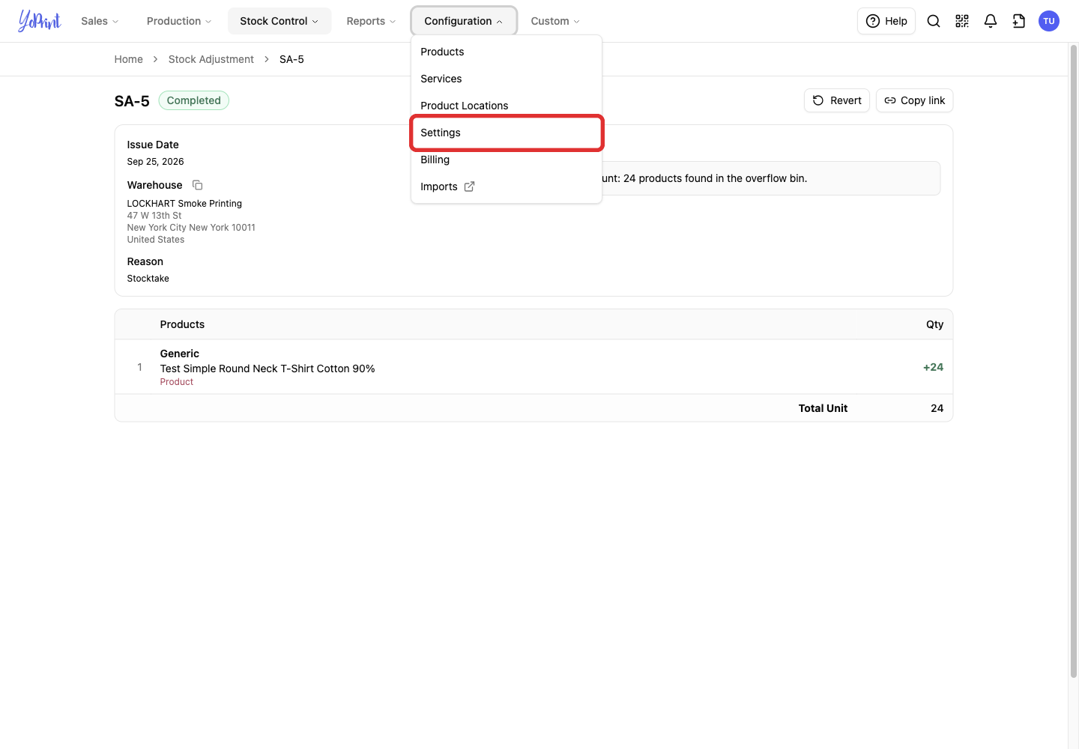Expand the Reports menu

tap(371, 21)
